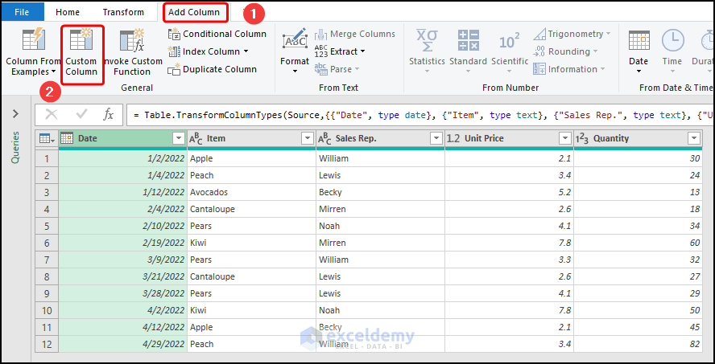Click the Queries sidebar label
This screenshot has width=715, height=364.
point(15,147)
